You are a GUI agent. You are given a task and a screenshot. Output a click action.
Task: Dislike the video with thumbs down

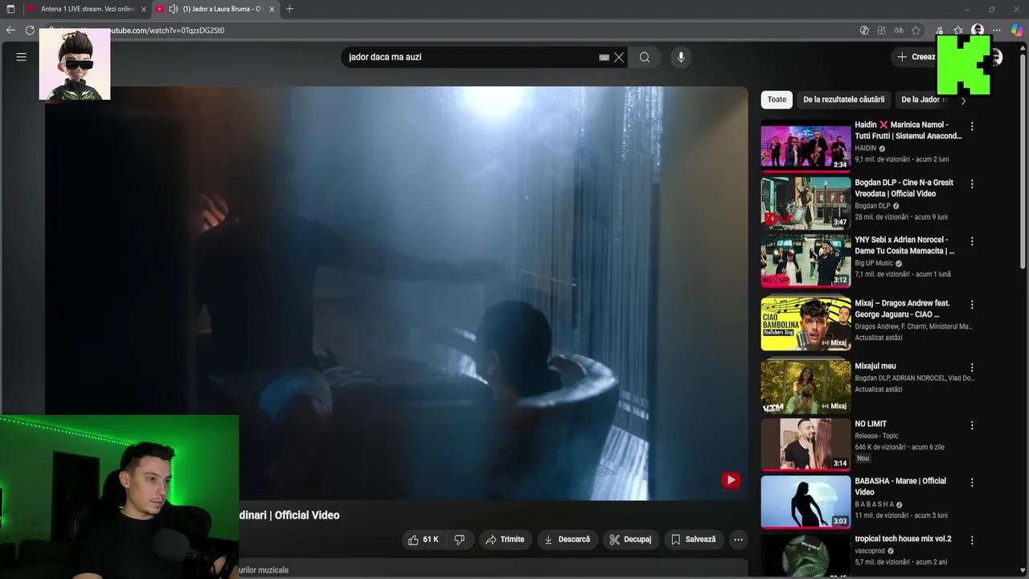pyautogui.click(x=459, y=540)
